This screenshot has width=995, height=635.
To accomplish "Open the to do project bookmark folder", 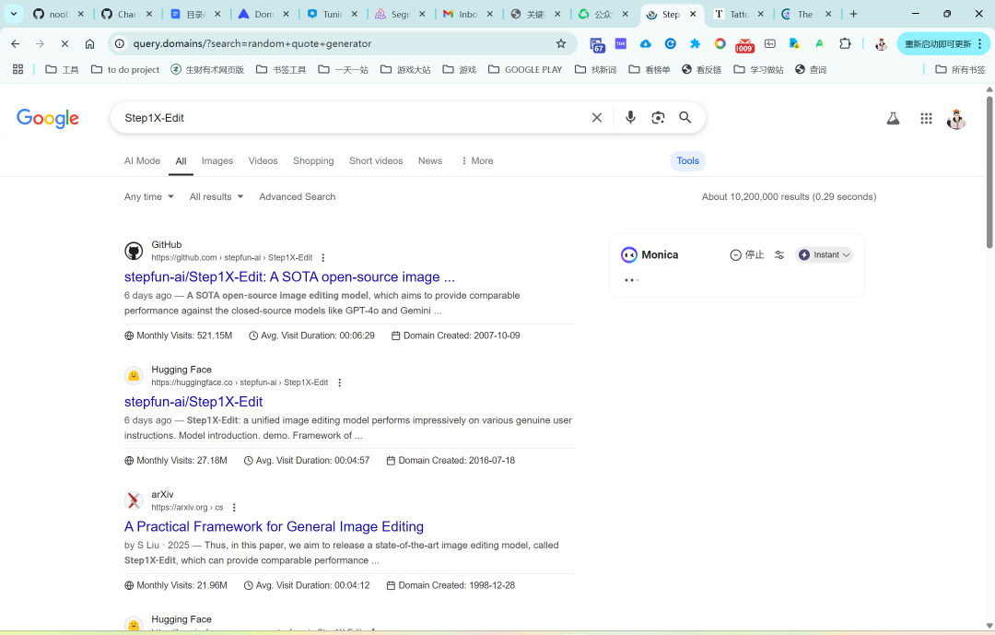I will click(x=125, y=70).
